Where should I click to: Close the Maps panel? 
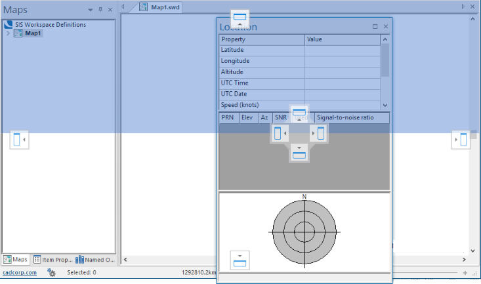coord(110,10)
